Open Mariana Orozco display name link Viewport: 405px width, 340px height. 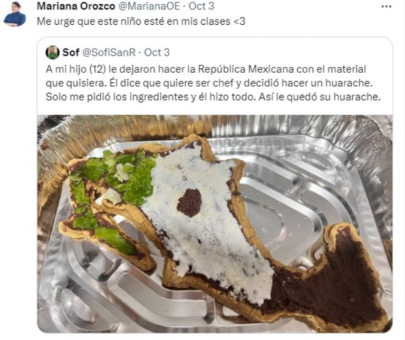click(76, 6)
